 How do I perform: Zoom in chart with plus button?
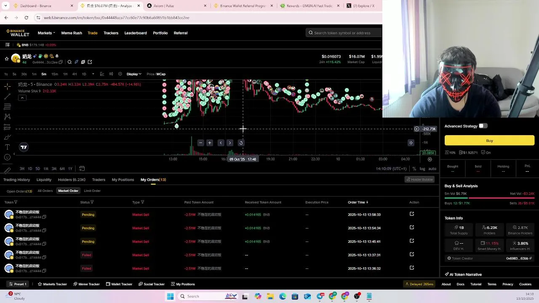tap(210, 143)
